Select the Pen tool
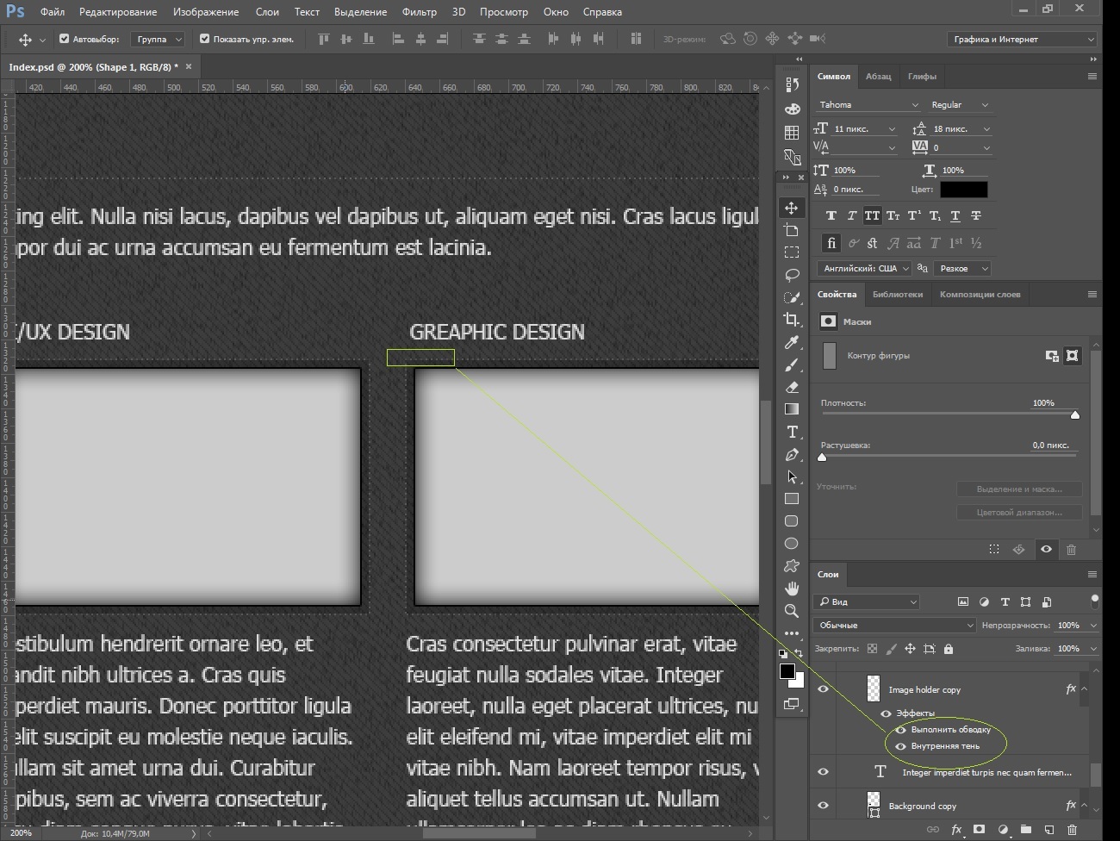The image size is (1120, 841). pos(792,454)
